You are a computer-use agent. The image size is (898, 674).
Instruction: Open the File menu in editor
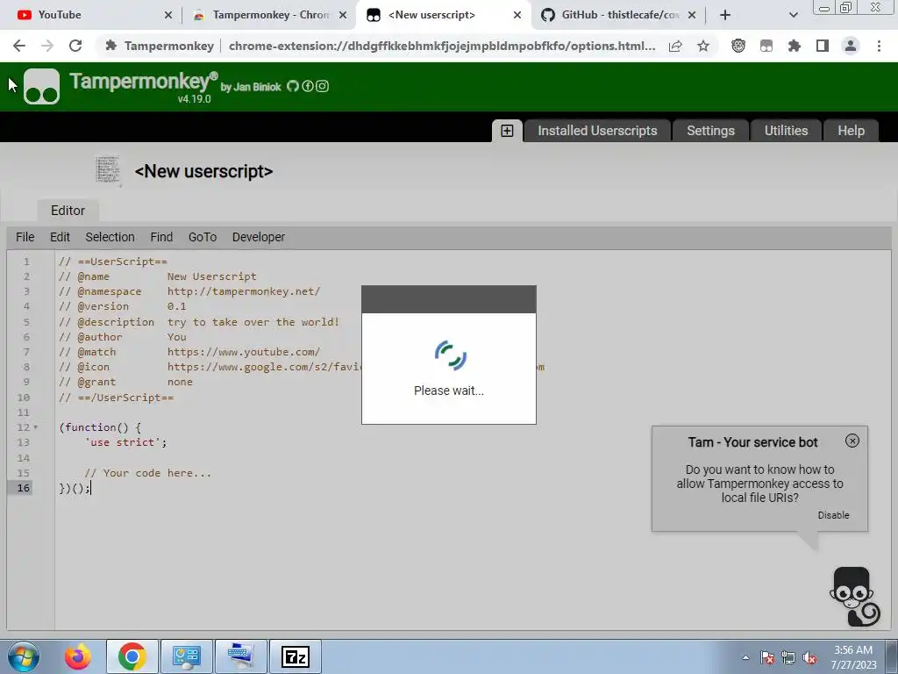pos(25,237)
